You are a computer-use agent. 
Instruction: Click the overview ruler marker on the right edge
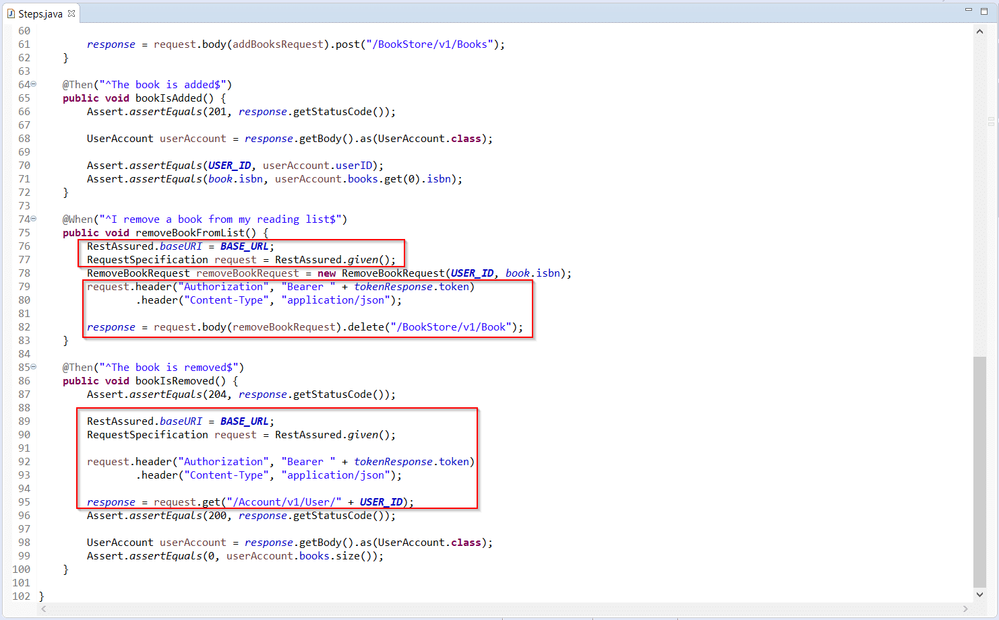coord(992,122)
